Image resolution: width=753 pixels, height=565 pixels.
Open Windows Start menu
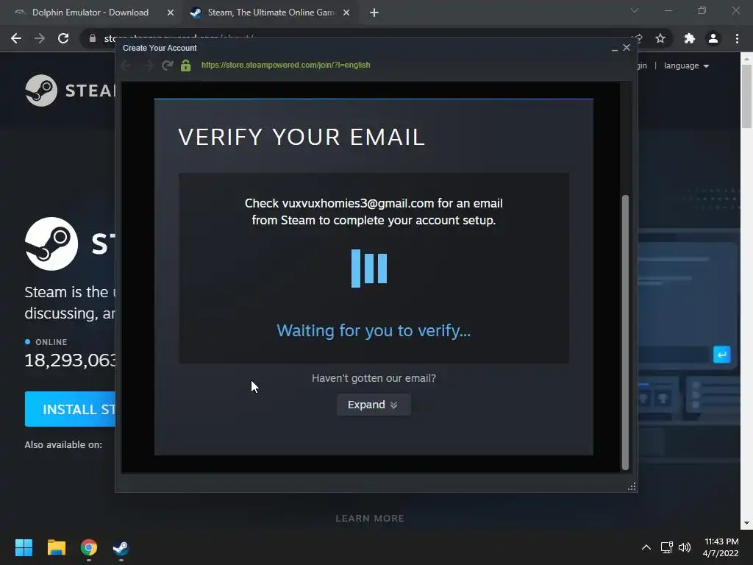pyautogui.click(x=24, y=547)
